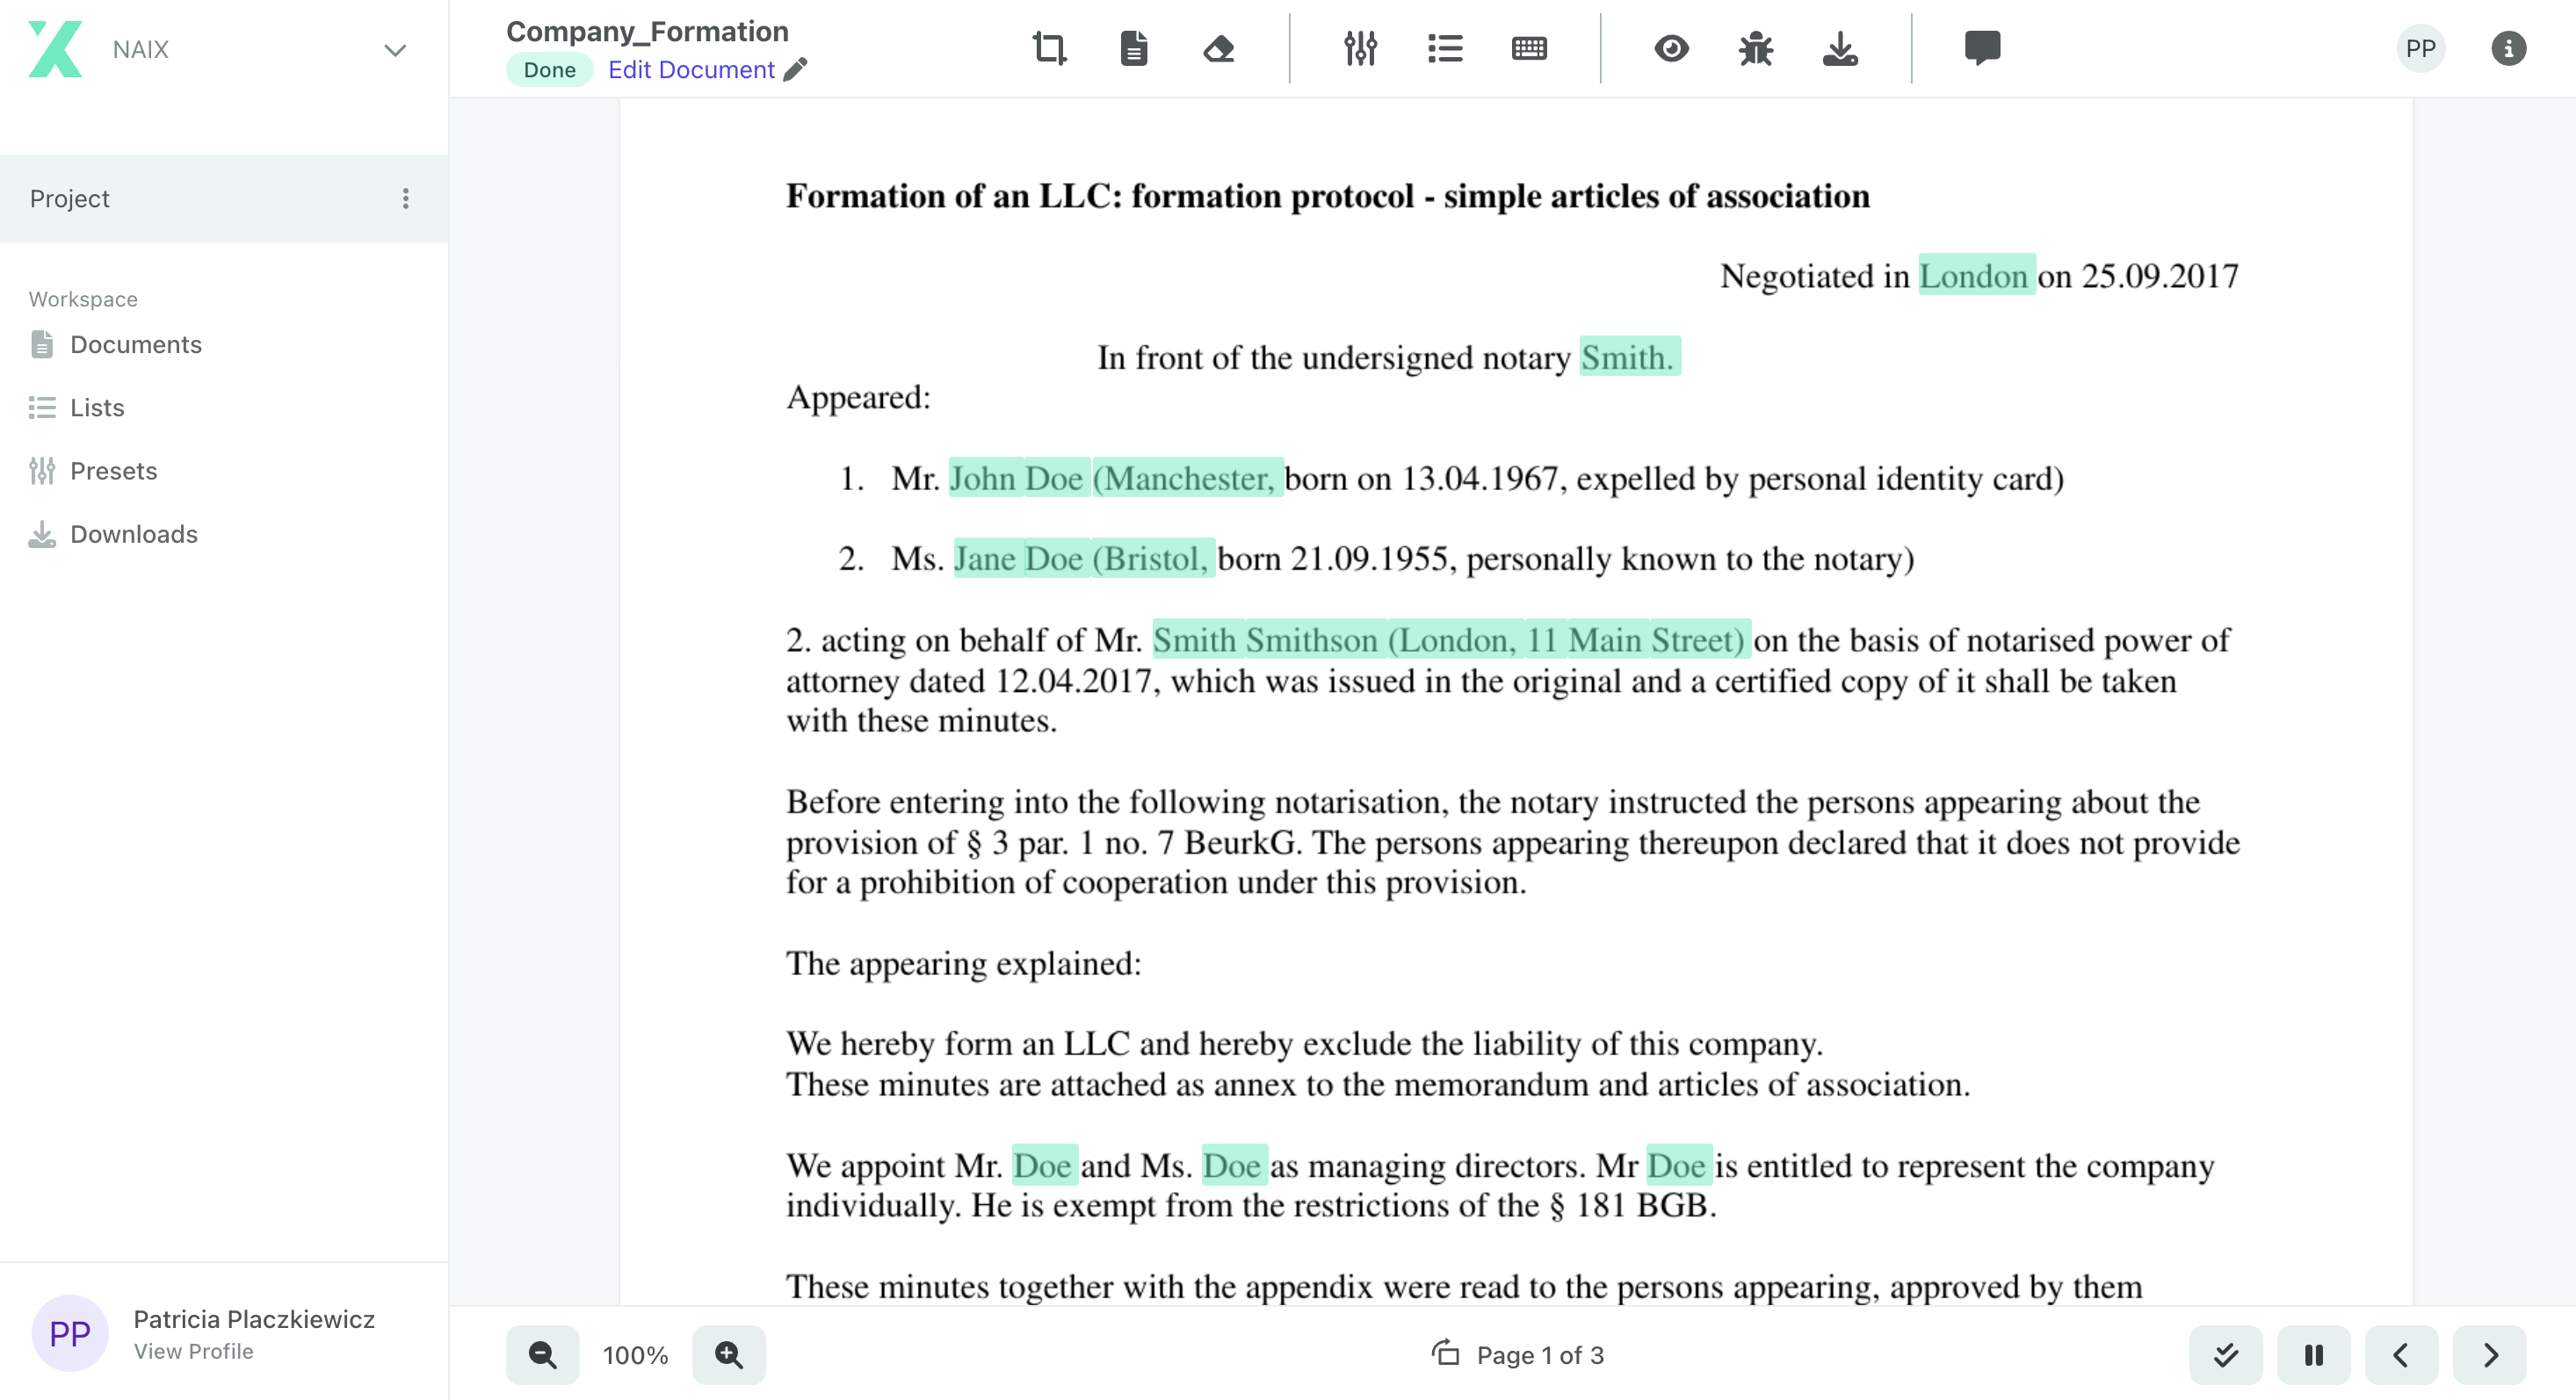The image size is (2576, 1400).
Task: Click highlighted London in negotiation line
Action: (x=1976, y=275)
